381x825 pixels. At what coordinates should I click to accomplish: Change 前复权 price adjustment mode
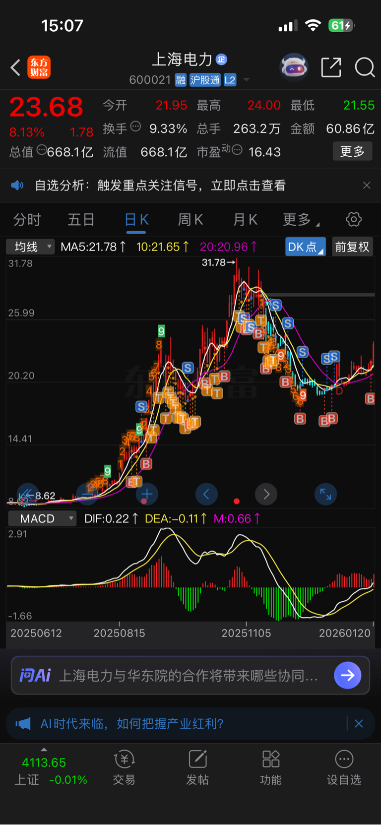pos(352,247)
